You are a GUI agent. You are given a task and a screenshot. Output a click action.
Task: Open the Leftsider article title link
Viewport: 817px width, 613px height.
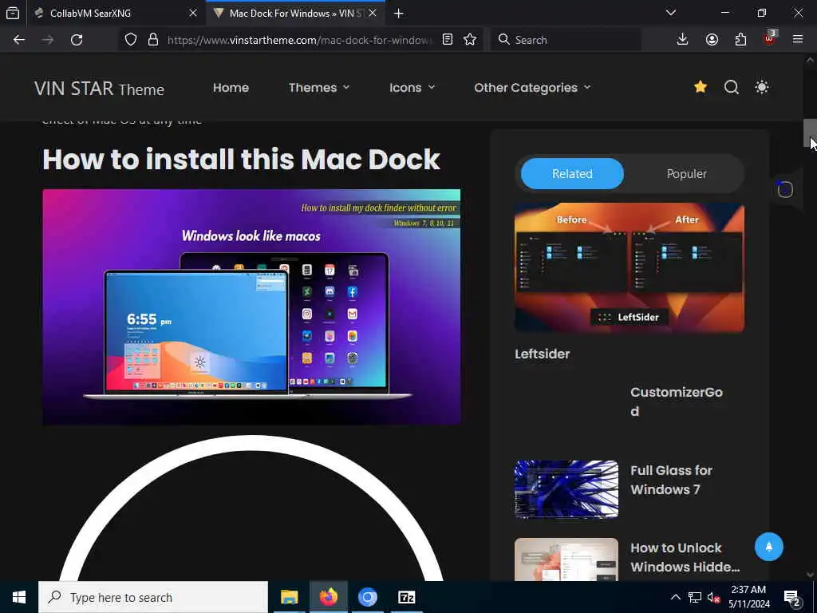tap(542, 354)
